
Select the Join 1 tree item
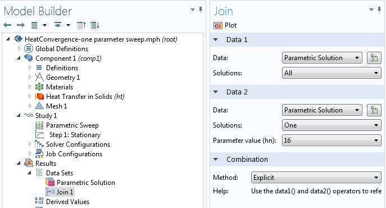coord(60,192)
